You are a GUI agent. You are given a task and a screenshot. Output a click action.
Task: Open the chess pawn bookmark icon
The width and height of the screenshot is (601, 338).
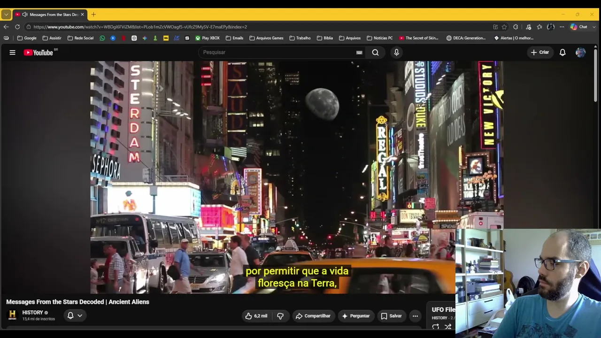coord(155,38)
